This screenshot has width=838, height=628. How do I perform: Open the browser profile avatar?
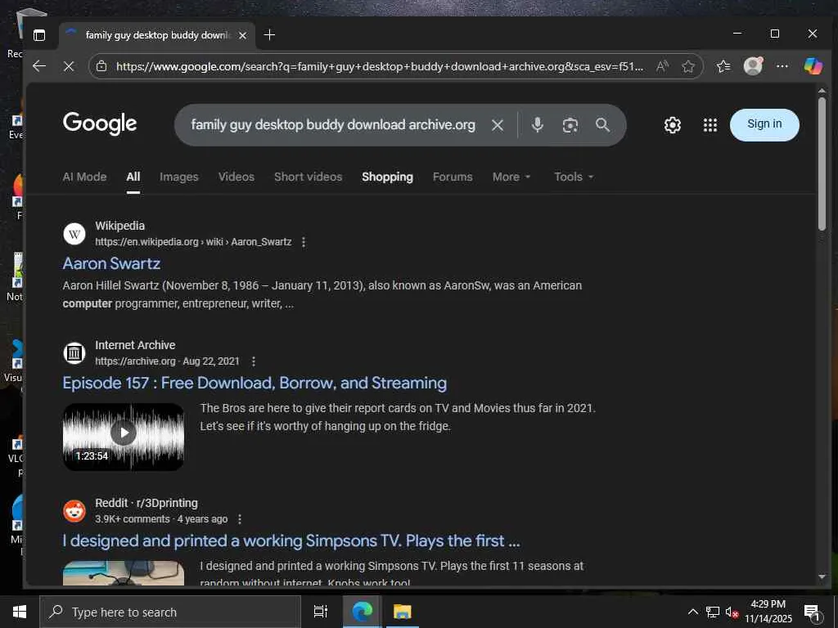pyautogui.click(x=753, y=66)
